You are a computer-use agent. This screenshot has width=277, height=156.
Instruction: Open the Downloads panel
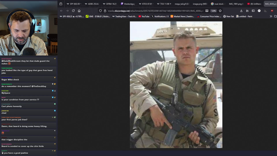pos(241,11)
